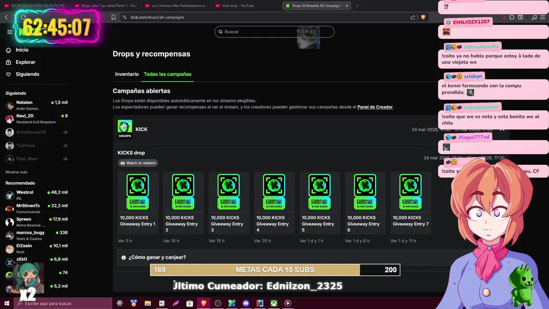Screen dimensions: 549x309
Task: Open the Brave Shields lion icon
Action: (x=423, y=17)
